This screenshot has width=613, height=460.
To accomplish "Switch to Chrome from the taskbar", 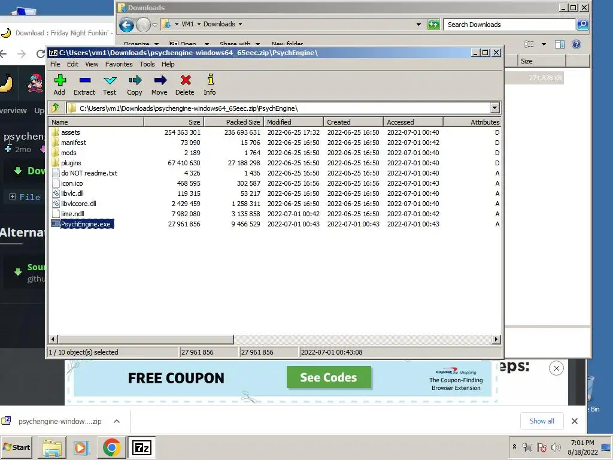I will 111,447.
